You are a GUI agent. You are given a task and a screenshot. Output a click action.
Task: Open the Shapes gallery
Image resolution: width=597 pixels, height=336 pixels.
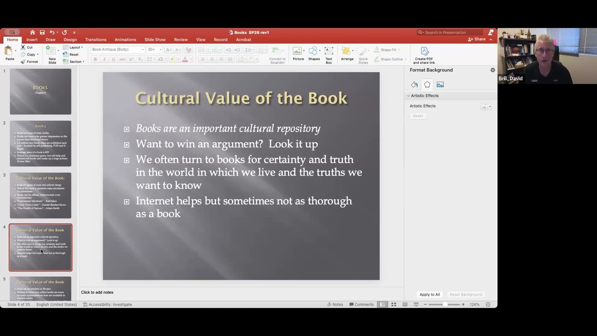pos(314,54)
